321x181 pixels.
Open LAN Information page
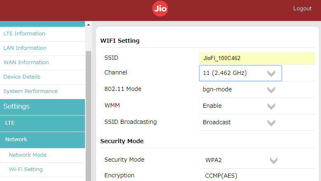tap(25, 48)
